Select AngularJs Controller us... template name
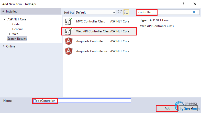 [x=93, y=51]
